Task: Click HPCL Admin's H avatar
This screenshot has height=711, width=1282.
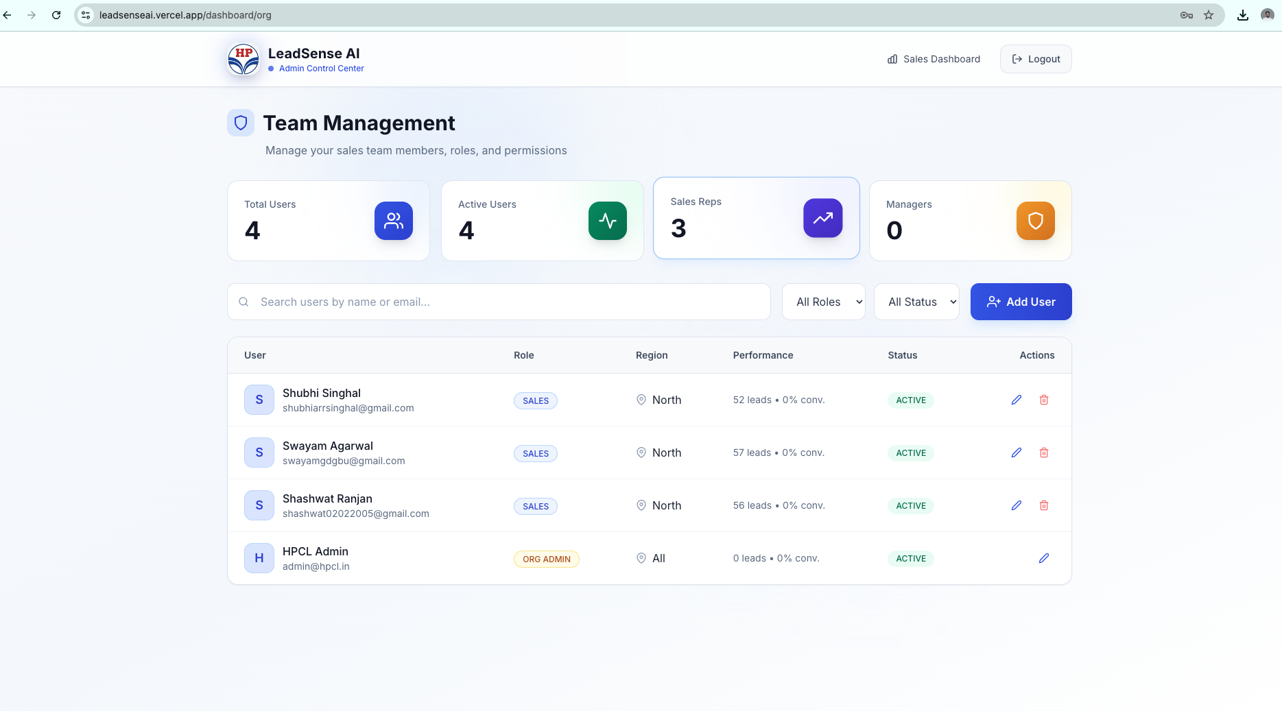Action: tap(259, 558)
